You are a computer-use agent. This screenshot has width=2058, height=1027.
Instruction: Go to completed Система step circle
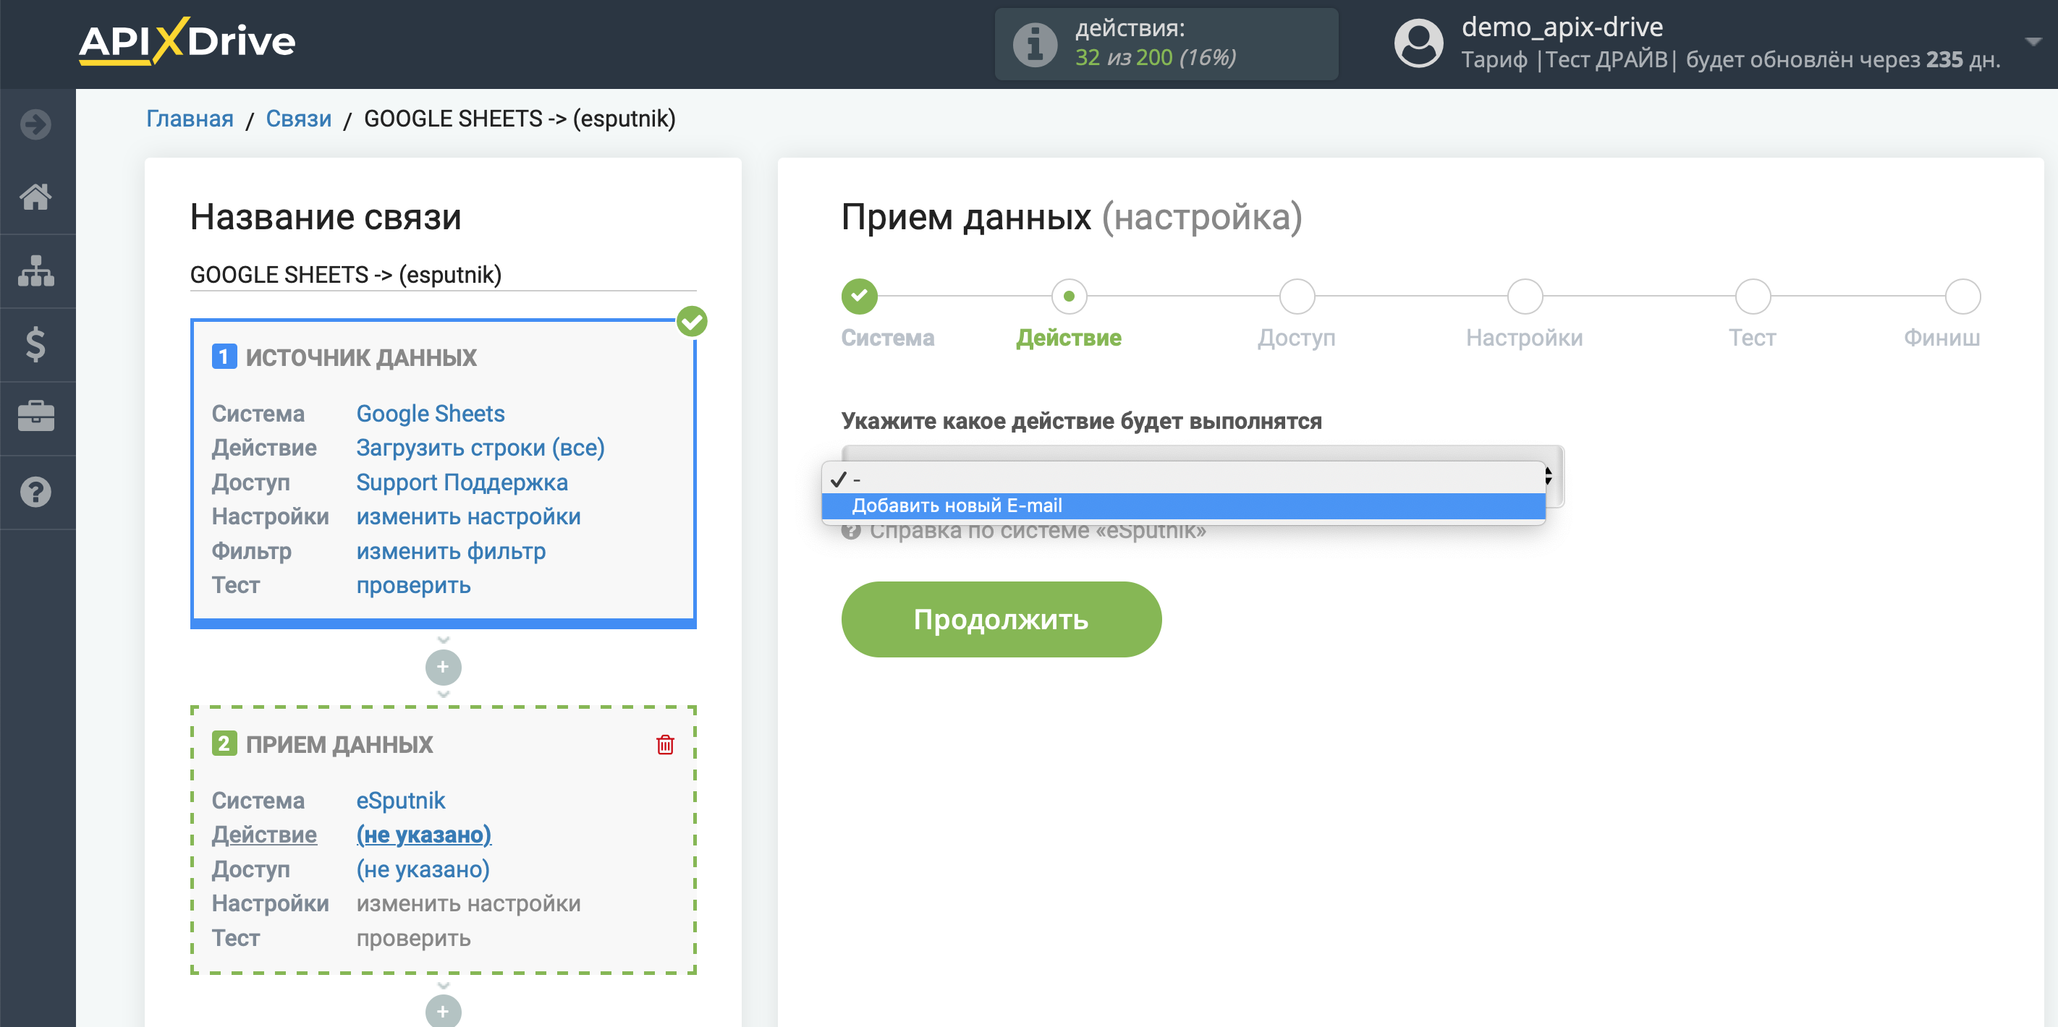[x=860, y=297]
